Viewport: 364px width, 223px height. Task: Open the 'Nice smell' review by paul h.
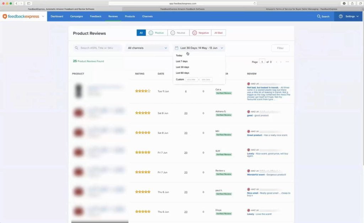click(269, 194)
